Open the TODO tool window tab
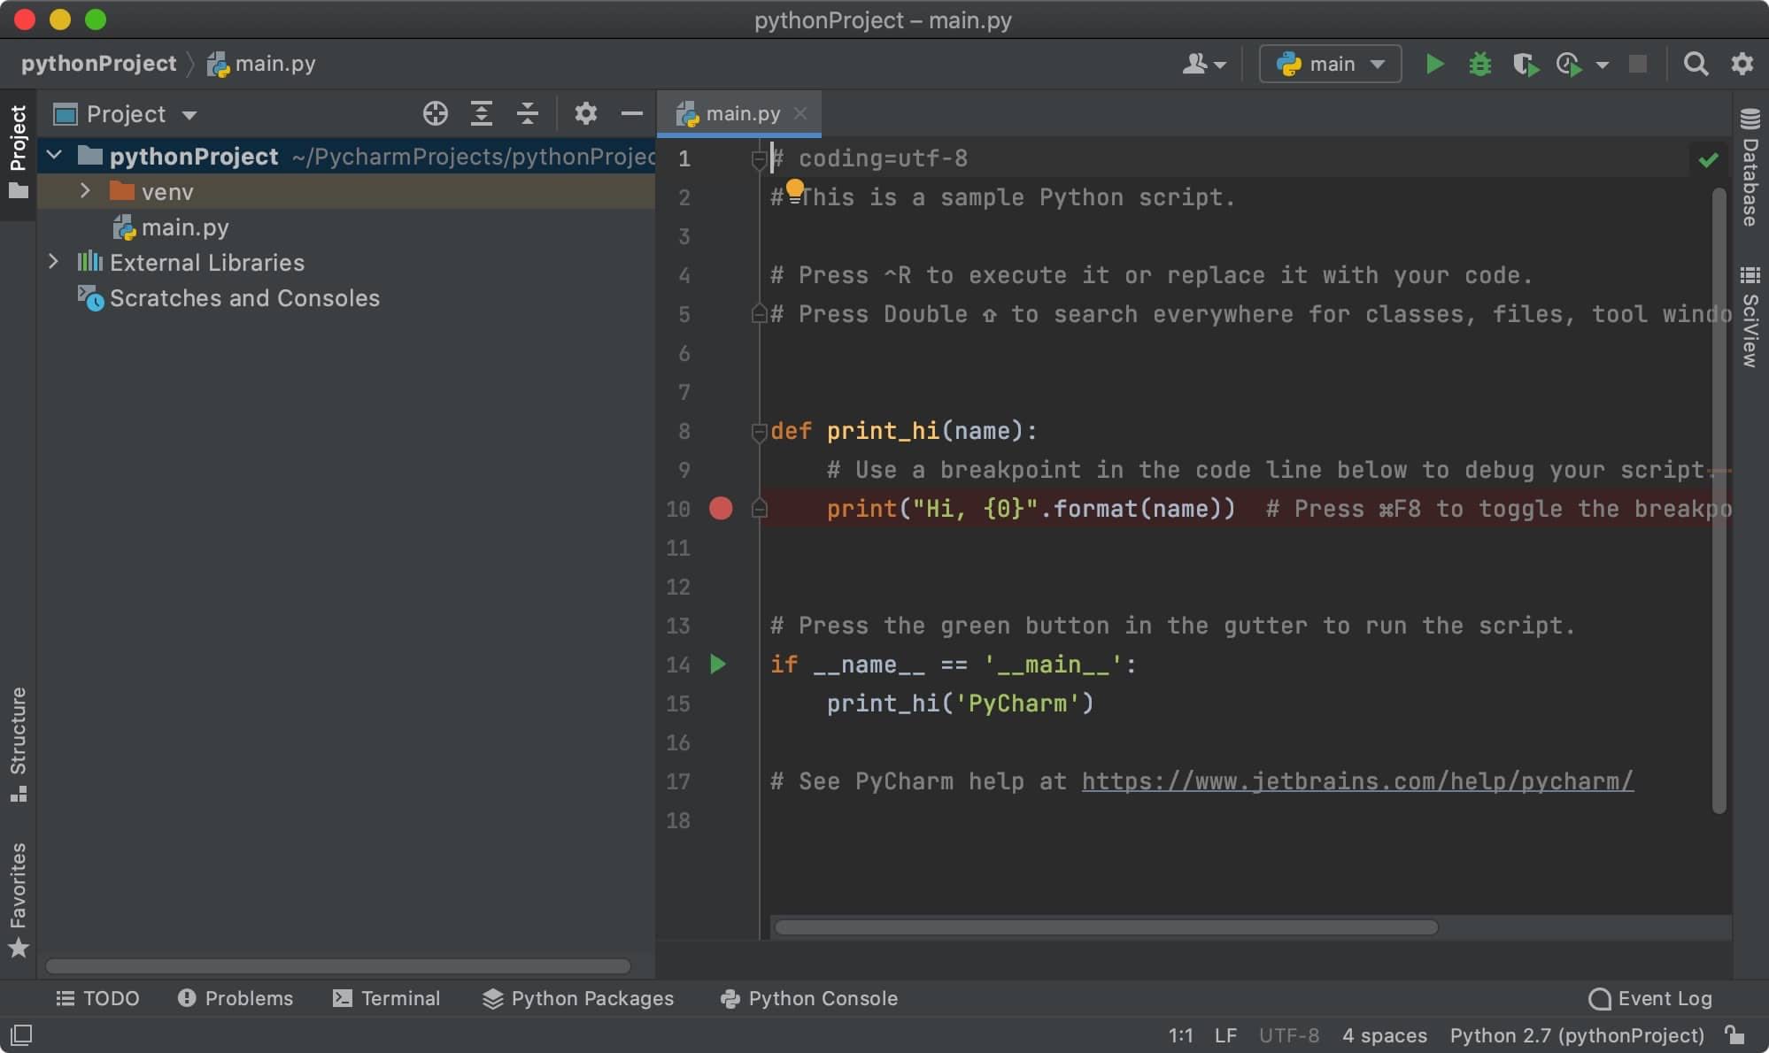Image resolution: width=1769 pixels, height=1053 pixels. [x=97, y=998]
